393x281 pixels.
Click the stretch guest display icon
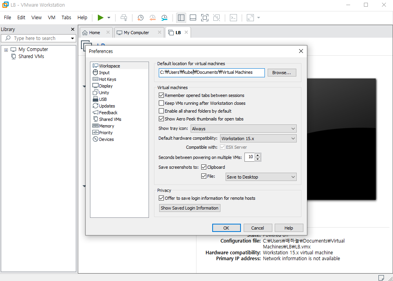(x=250, y=18)
